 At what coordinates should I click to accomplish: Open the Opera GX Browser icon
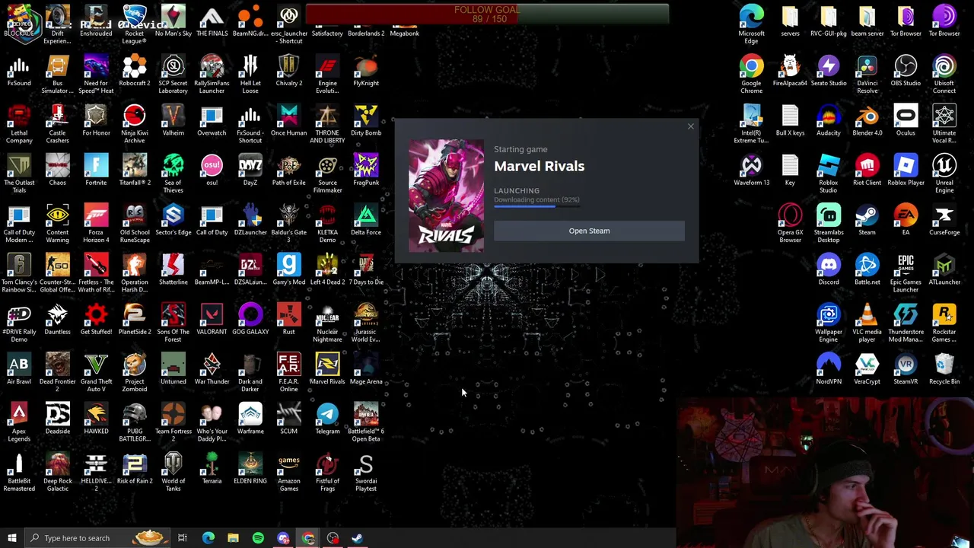(790, 223)
